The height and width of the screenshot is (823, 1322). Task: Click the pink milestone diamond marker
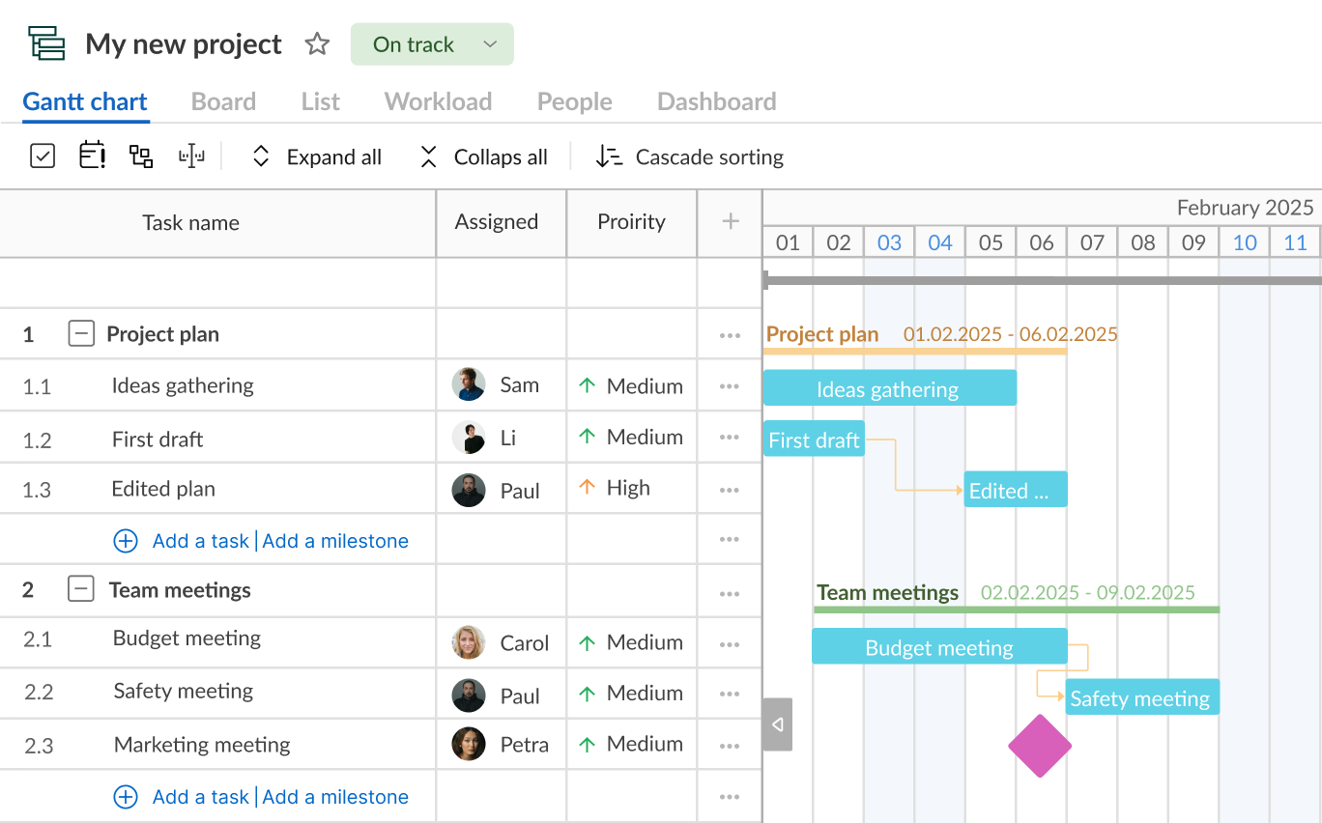pyautogui.click(x=1040, y=747)
